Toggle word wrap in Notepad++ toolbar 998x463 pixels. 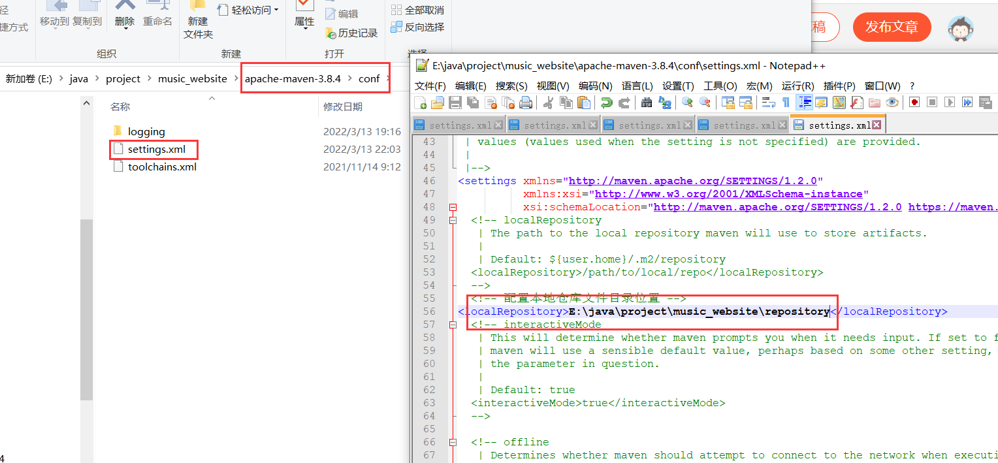coord(769,103)
